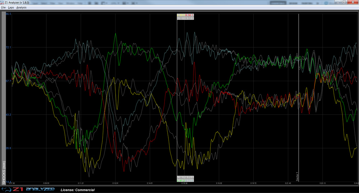The image size is (359, 193).
Task: Click the 0:12.91 time axis label
Action: [115, 183]
